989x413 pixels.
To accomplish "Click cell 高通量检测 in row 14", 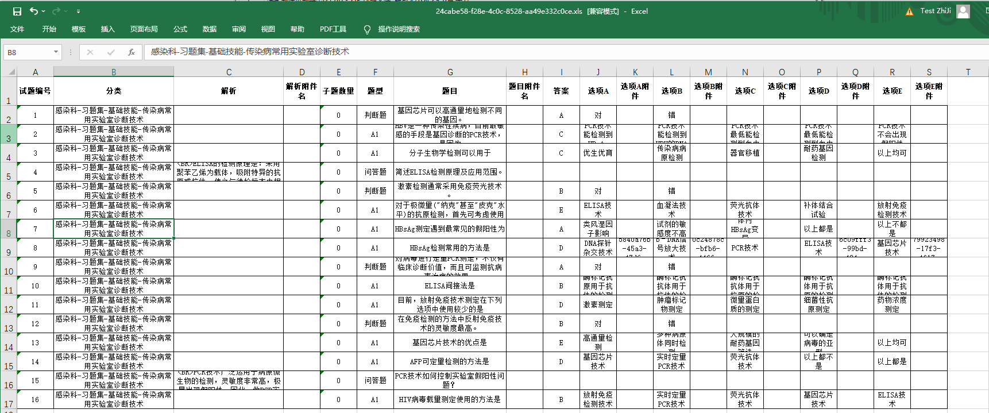I will click(x=598, y=342).
